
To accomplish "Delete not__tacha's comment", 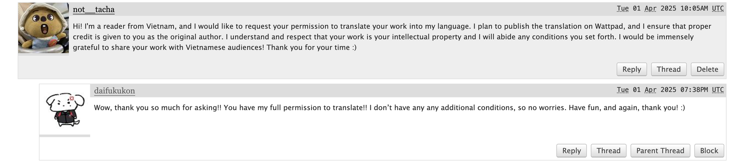I will coord(707,69).
